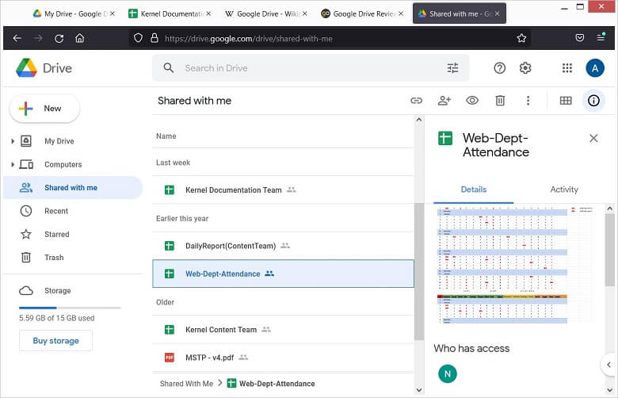
Task: Click the New button
Action: tap(44, 109)
